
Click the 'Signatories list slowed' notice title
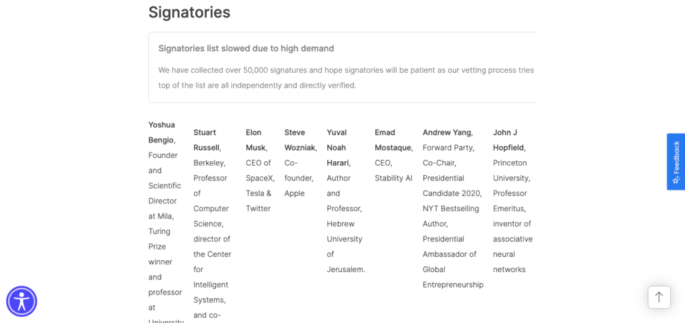point(246,48)
